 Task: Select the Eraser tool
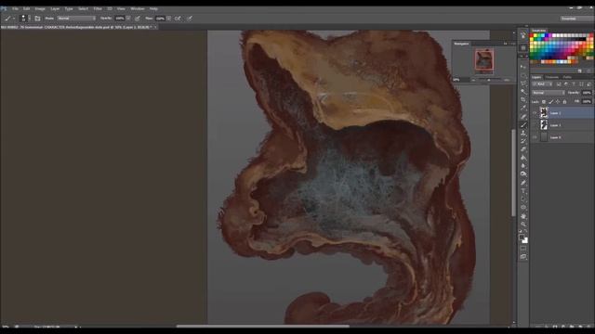(x=523, y=149)
